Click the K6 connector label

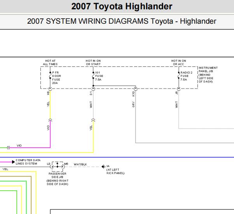(x=48, y=93)
